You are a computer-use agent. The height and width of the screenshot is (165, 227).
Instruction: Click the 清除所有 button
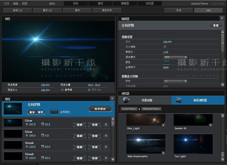coord(107,10)
